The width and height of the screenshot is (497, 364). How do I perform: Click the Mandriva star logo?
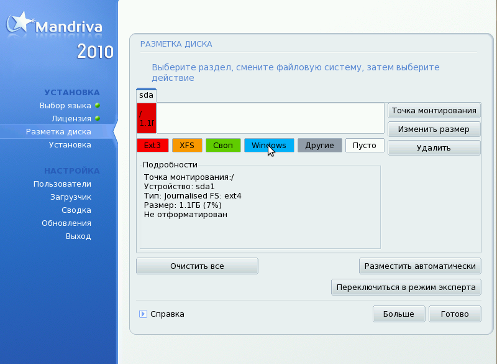(x=20, y=22)
